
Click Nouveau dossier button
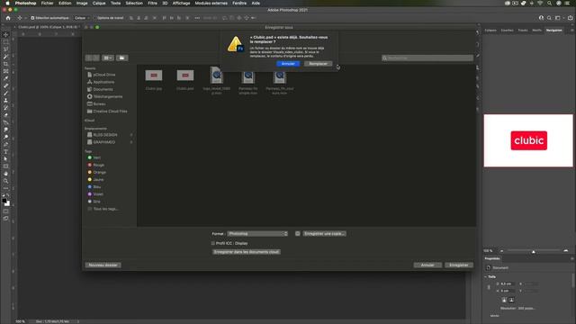coord(103,265)
